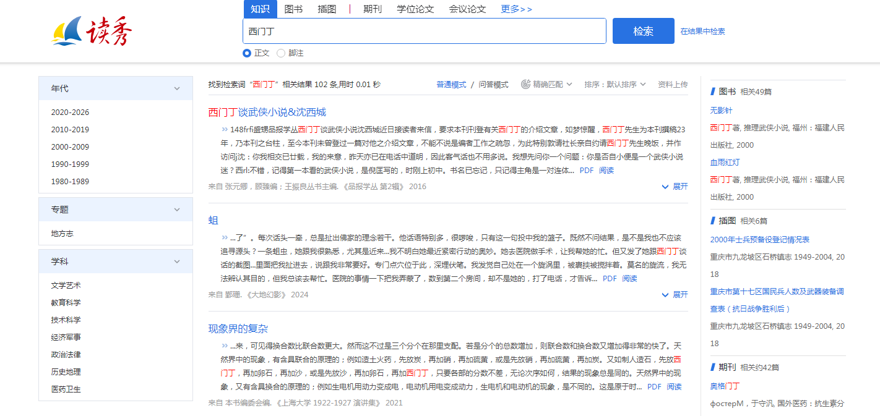Click the quote icon before the 西门丁谈武侠小说 snippet
This screenshot has width=880, height=416.
224,130
